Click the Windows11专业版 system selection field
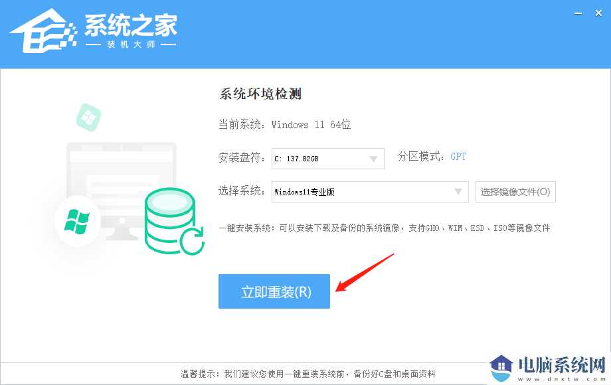The height and width of the screenshot is (385, 611). (x=370, y=192)
